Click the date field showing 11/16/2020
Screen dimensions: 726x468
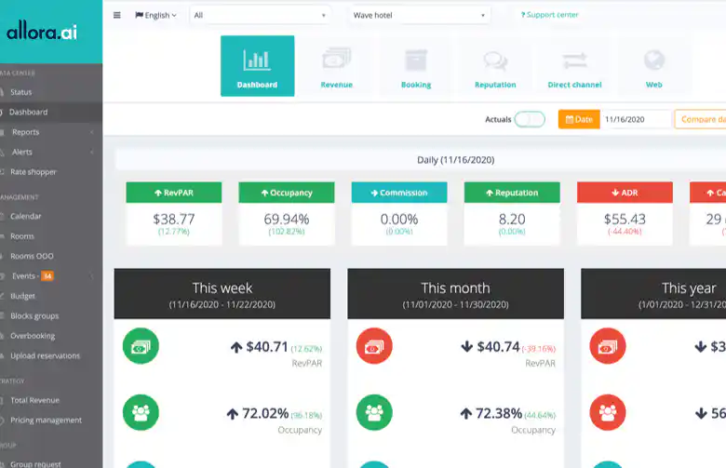click(x=636, y=119)
